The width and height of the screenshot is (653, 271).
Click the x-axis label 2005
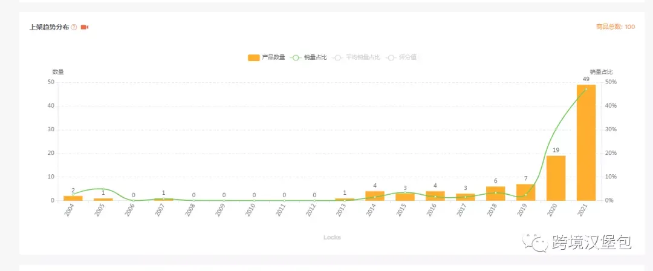coord(99,210)
